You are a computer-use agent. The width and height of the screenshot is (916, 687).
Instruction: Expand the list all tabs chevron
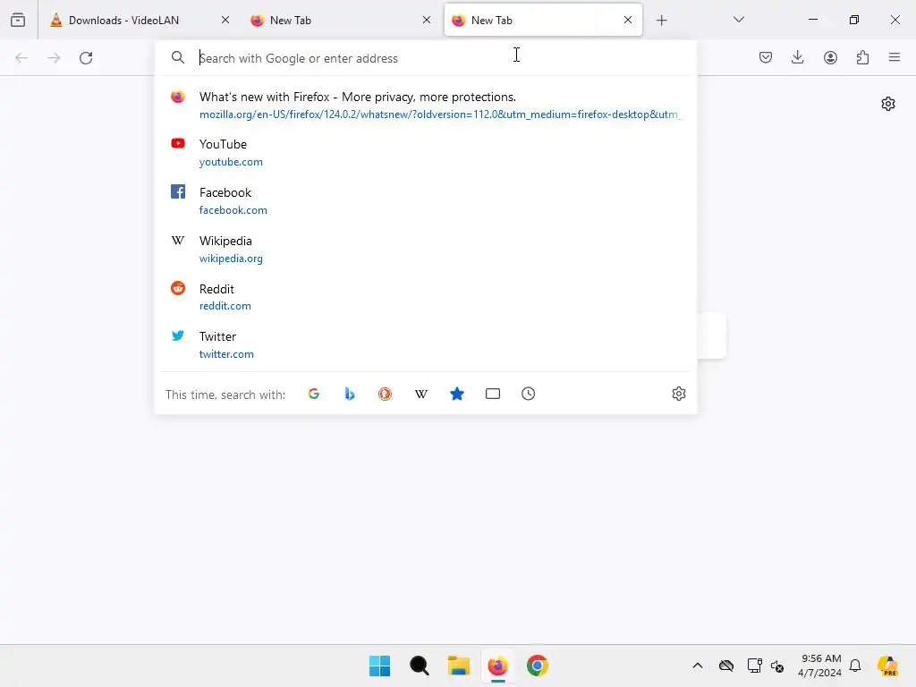738,20
